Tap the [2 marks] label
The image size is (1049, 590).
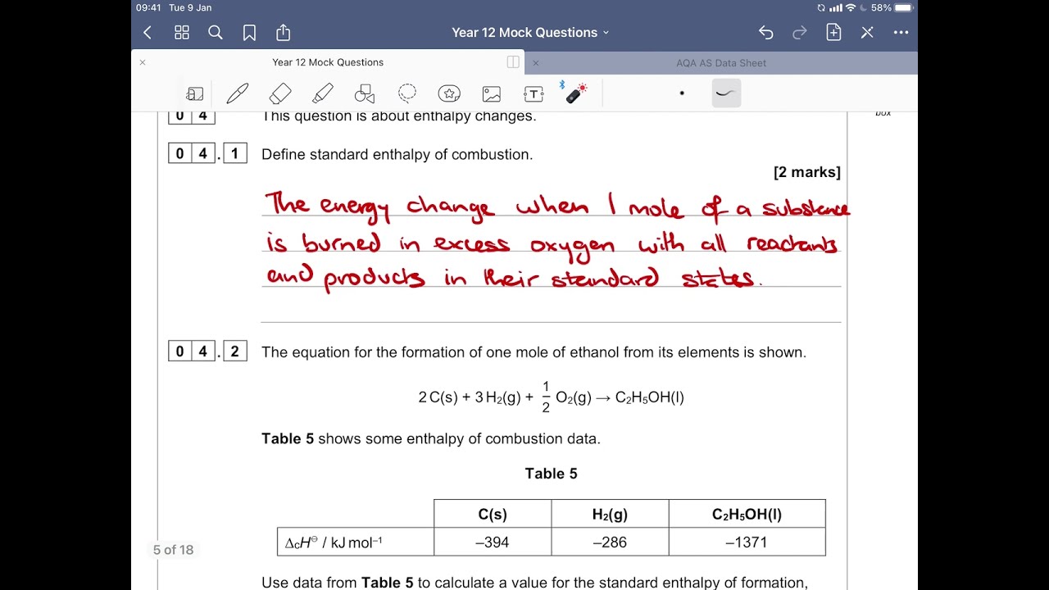807,172
